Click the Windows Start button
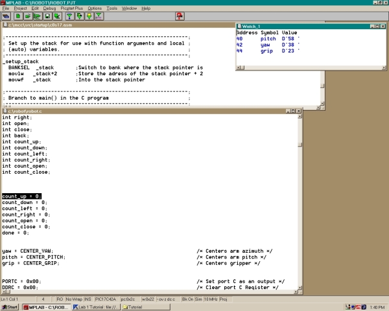Screen dimensions: 389x311 [10, 307]
